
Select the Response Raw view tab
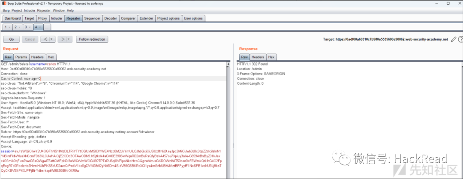[x=244, y=57]
